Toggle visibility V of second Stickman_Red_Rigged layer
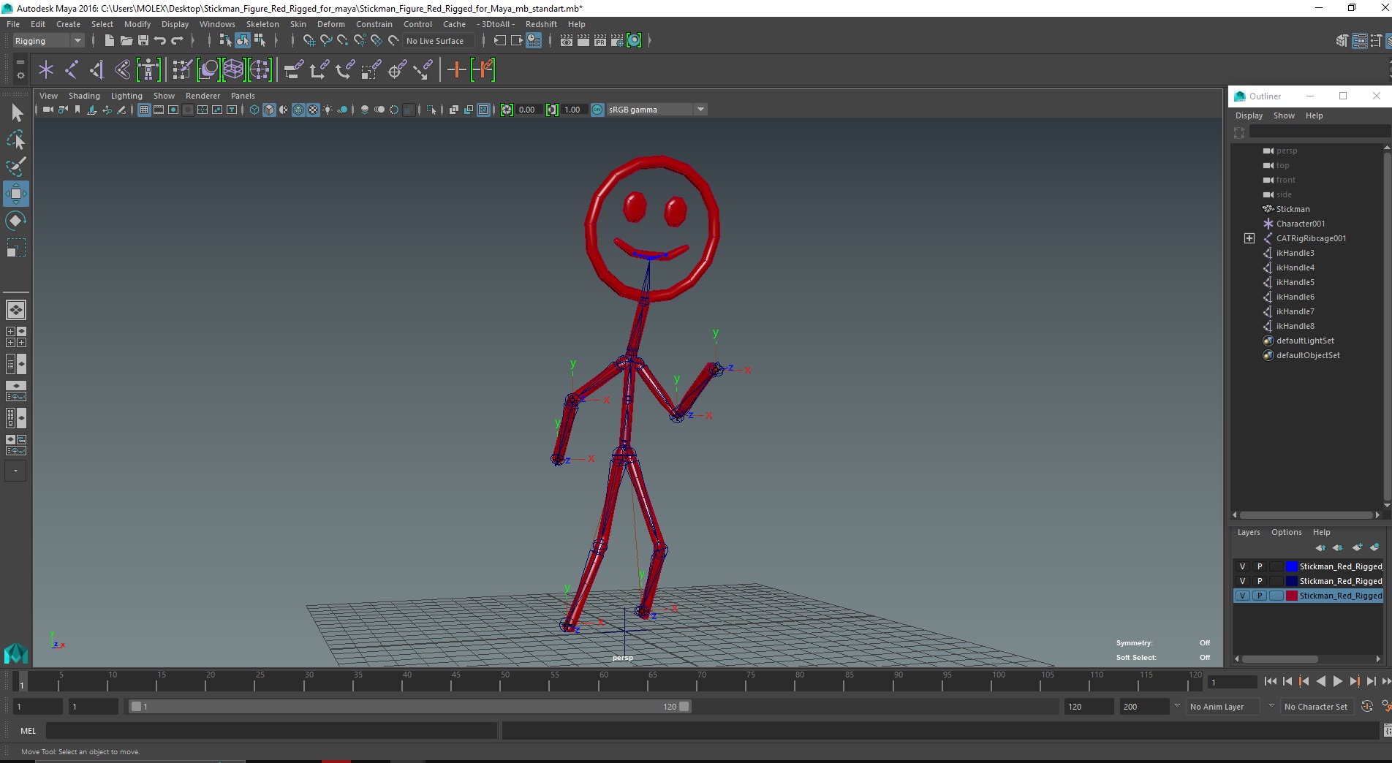This screenshot has width=1392, height=763. (1242, 581)
